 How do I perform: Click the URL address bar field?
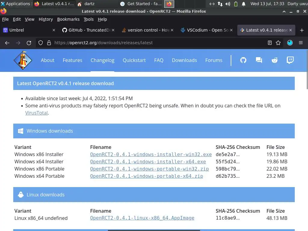tap(159, 43)
